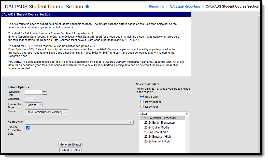This screenshot has height=161, width=268.
Task: Select the active year radio button
Action: [x=142, y=96]
